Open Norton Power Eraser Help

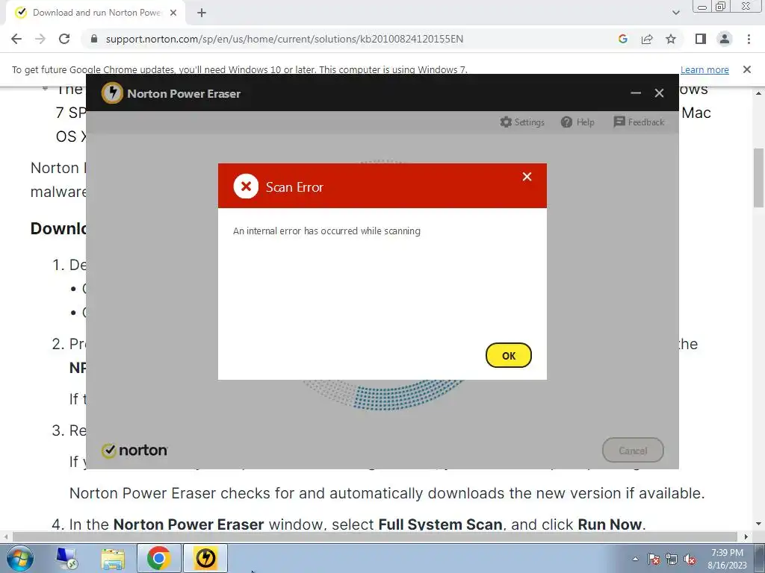tap(577, 122)
